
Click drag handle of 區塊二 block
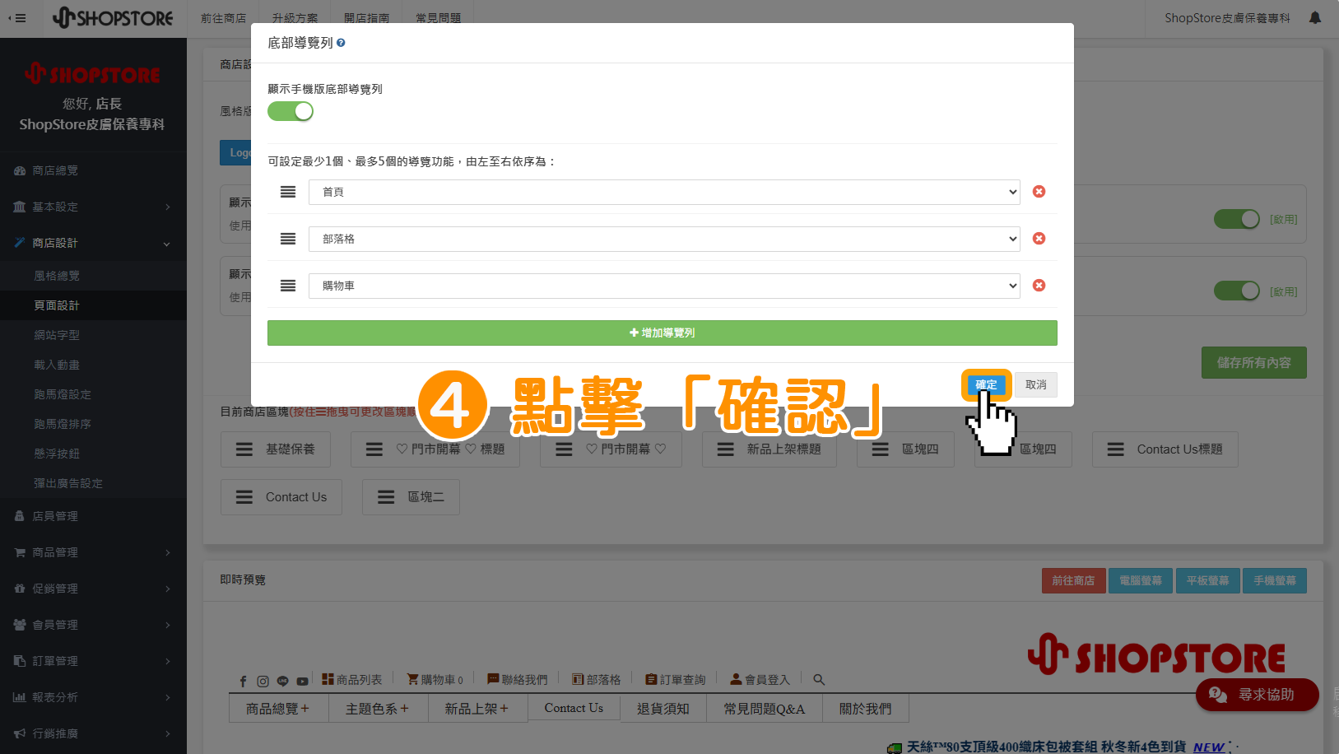pyautogui.click(x=386, y=497)
